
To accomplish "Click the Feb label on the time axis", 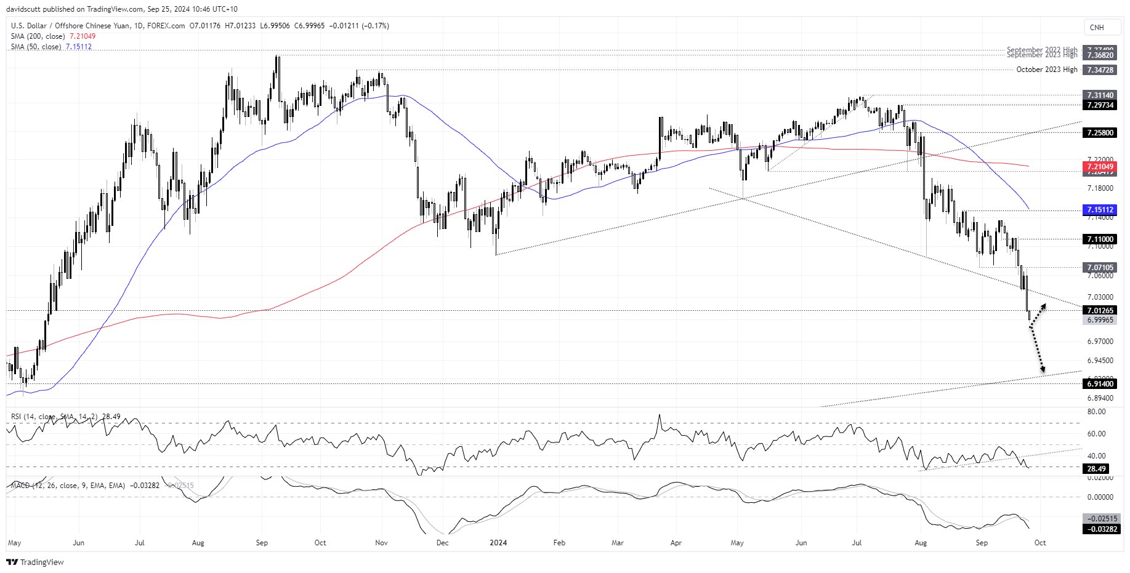I will point(559,543).
